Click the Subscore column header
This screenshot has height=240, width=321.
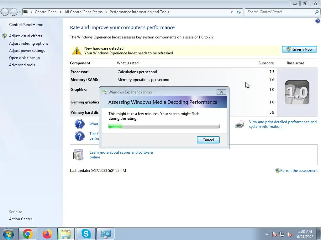266,63
